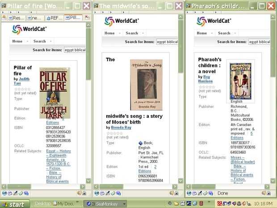Expand first collapsed toolbar in Pharaoh's children window
The image size is (277, 208).
[x=187, y=12]
